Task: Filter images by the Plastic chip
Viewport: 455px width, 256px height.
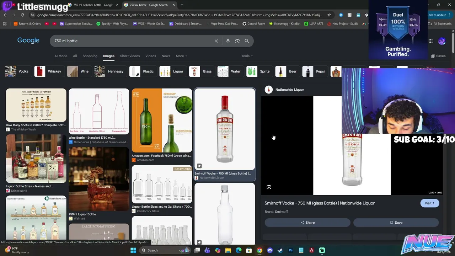Action: pos(143,71)
